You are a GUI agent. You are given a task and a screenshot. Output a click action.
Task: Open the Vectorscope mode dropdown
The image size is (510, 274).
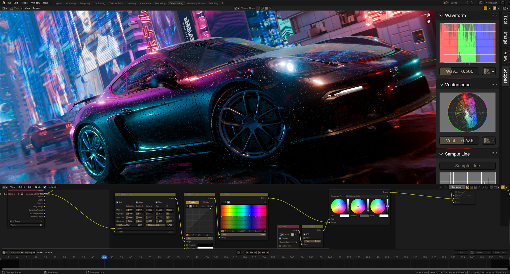489,141
